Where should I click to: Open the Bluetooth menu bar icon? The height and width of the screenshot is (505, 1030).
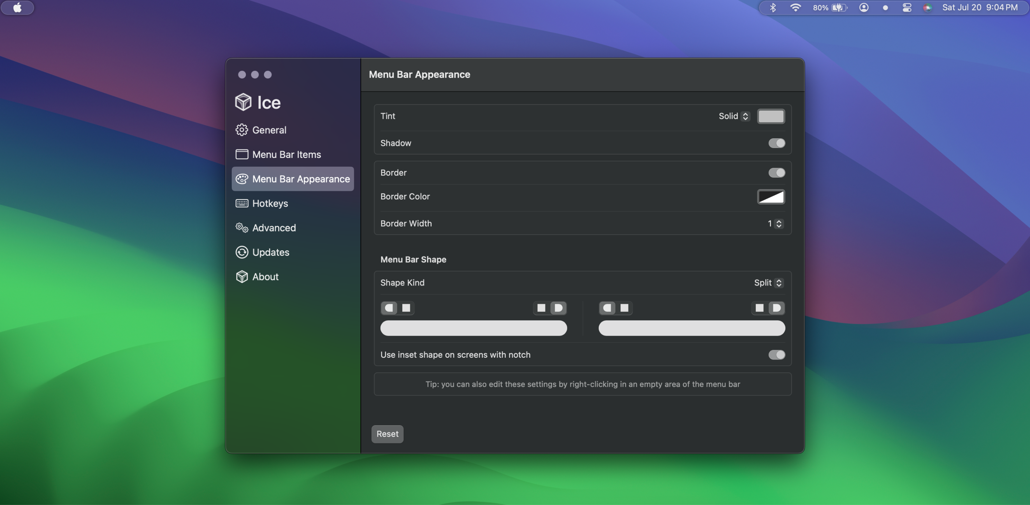point(773,8)
